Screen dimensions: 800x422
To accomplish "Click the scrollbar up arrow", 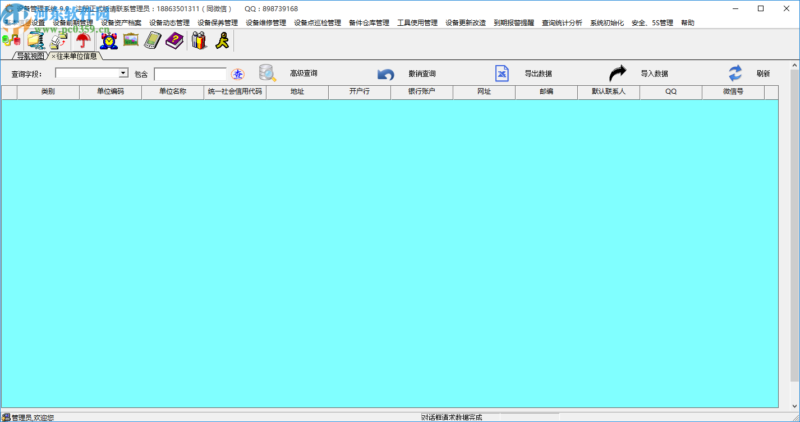I will (795, 65).
